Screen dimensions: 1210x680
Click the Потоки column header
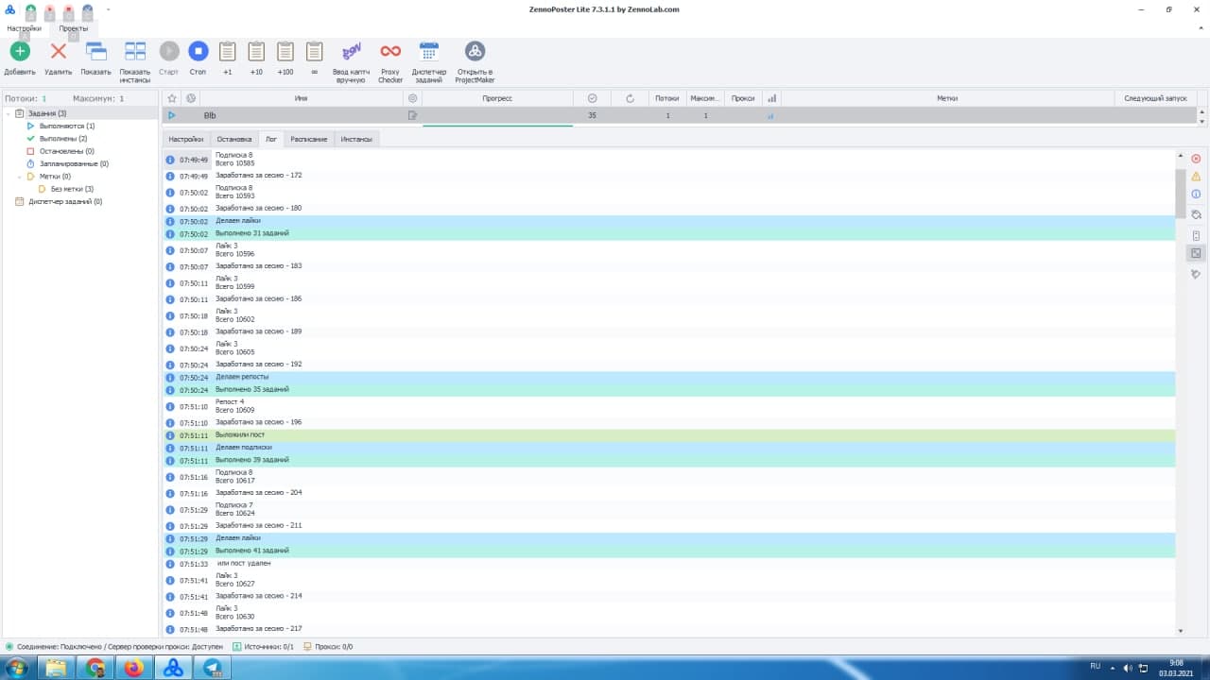point(667,98)
